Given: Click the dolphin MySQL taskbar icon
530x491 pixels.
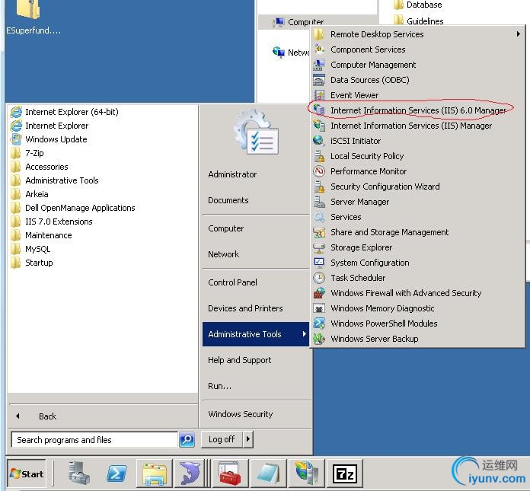Looking at the screenshot, I should pos(190,473).
